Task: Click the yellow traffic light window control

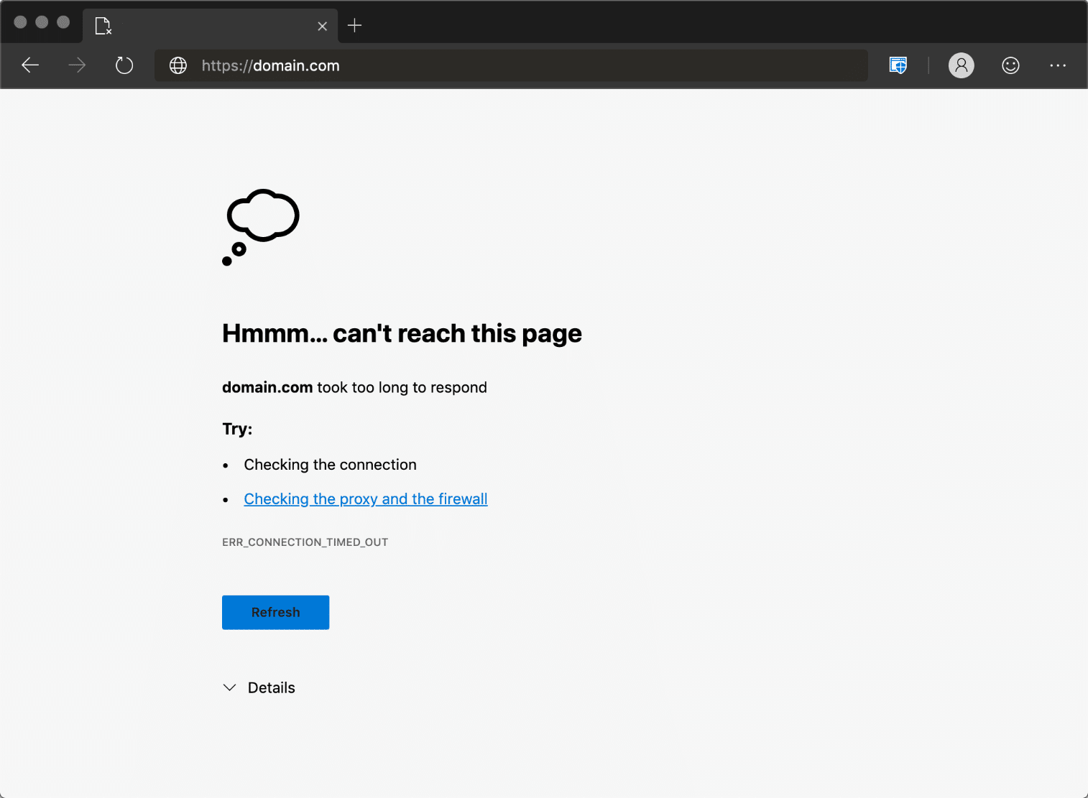Action: [x=42, y=22]
